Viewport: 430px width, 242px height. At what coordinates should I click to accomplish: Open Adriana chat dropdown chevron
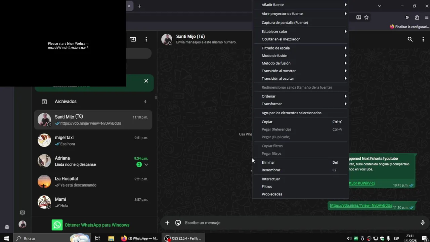point(146,164)
